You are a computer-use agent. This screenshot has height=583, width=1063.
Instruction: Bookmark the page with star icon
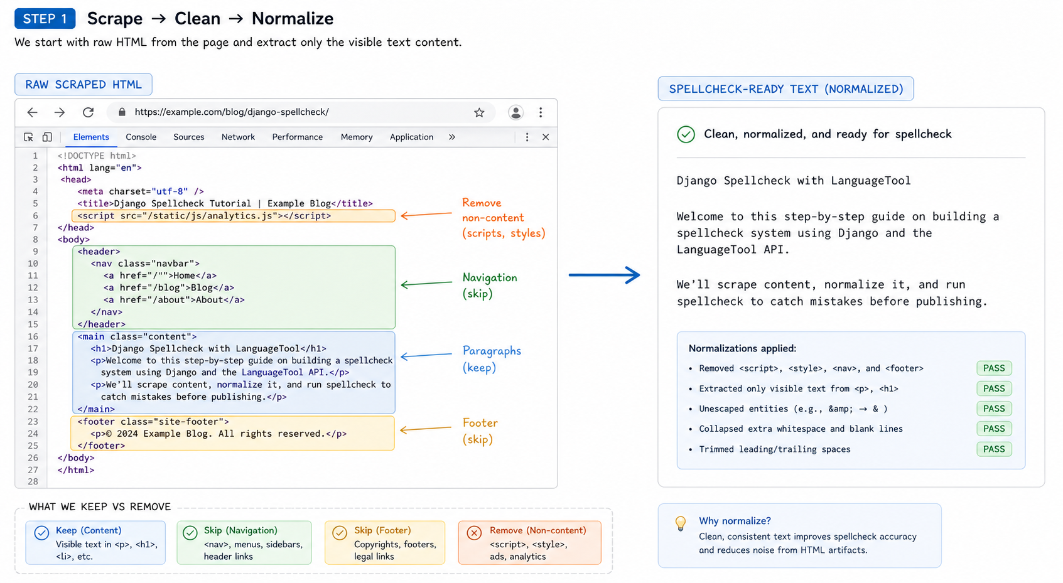(x=479, y=112)
